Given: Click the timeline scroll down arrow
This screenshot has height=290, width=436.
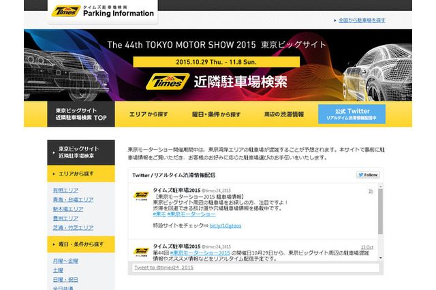Looking at the screenshot, I should [x=380, y=258].
